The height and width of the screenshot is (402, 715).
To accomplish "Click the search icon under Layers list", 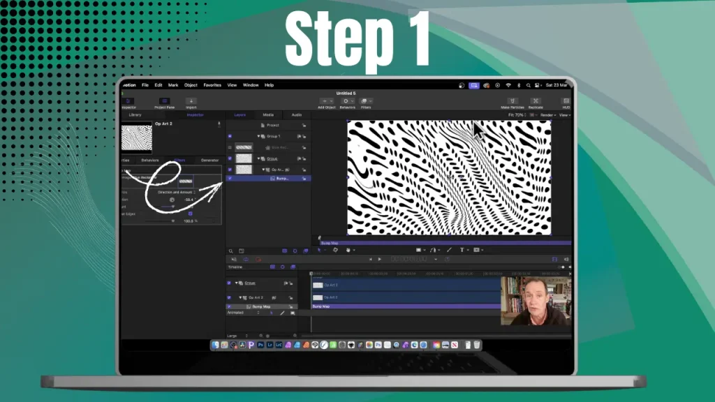I will click(230, 251).
